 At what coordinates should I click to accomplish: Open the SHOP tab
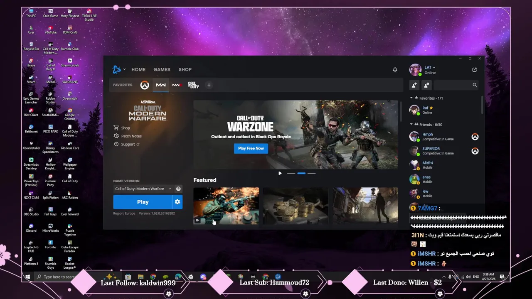click(x=185, y=69)
